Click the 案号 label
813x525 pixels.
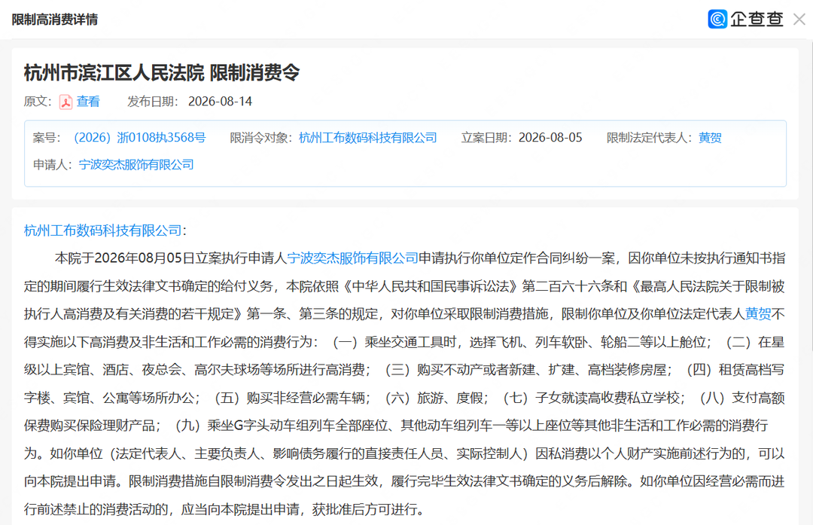[x=47, y=138]
